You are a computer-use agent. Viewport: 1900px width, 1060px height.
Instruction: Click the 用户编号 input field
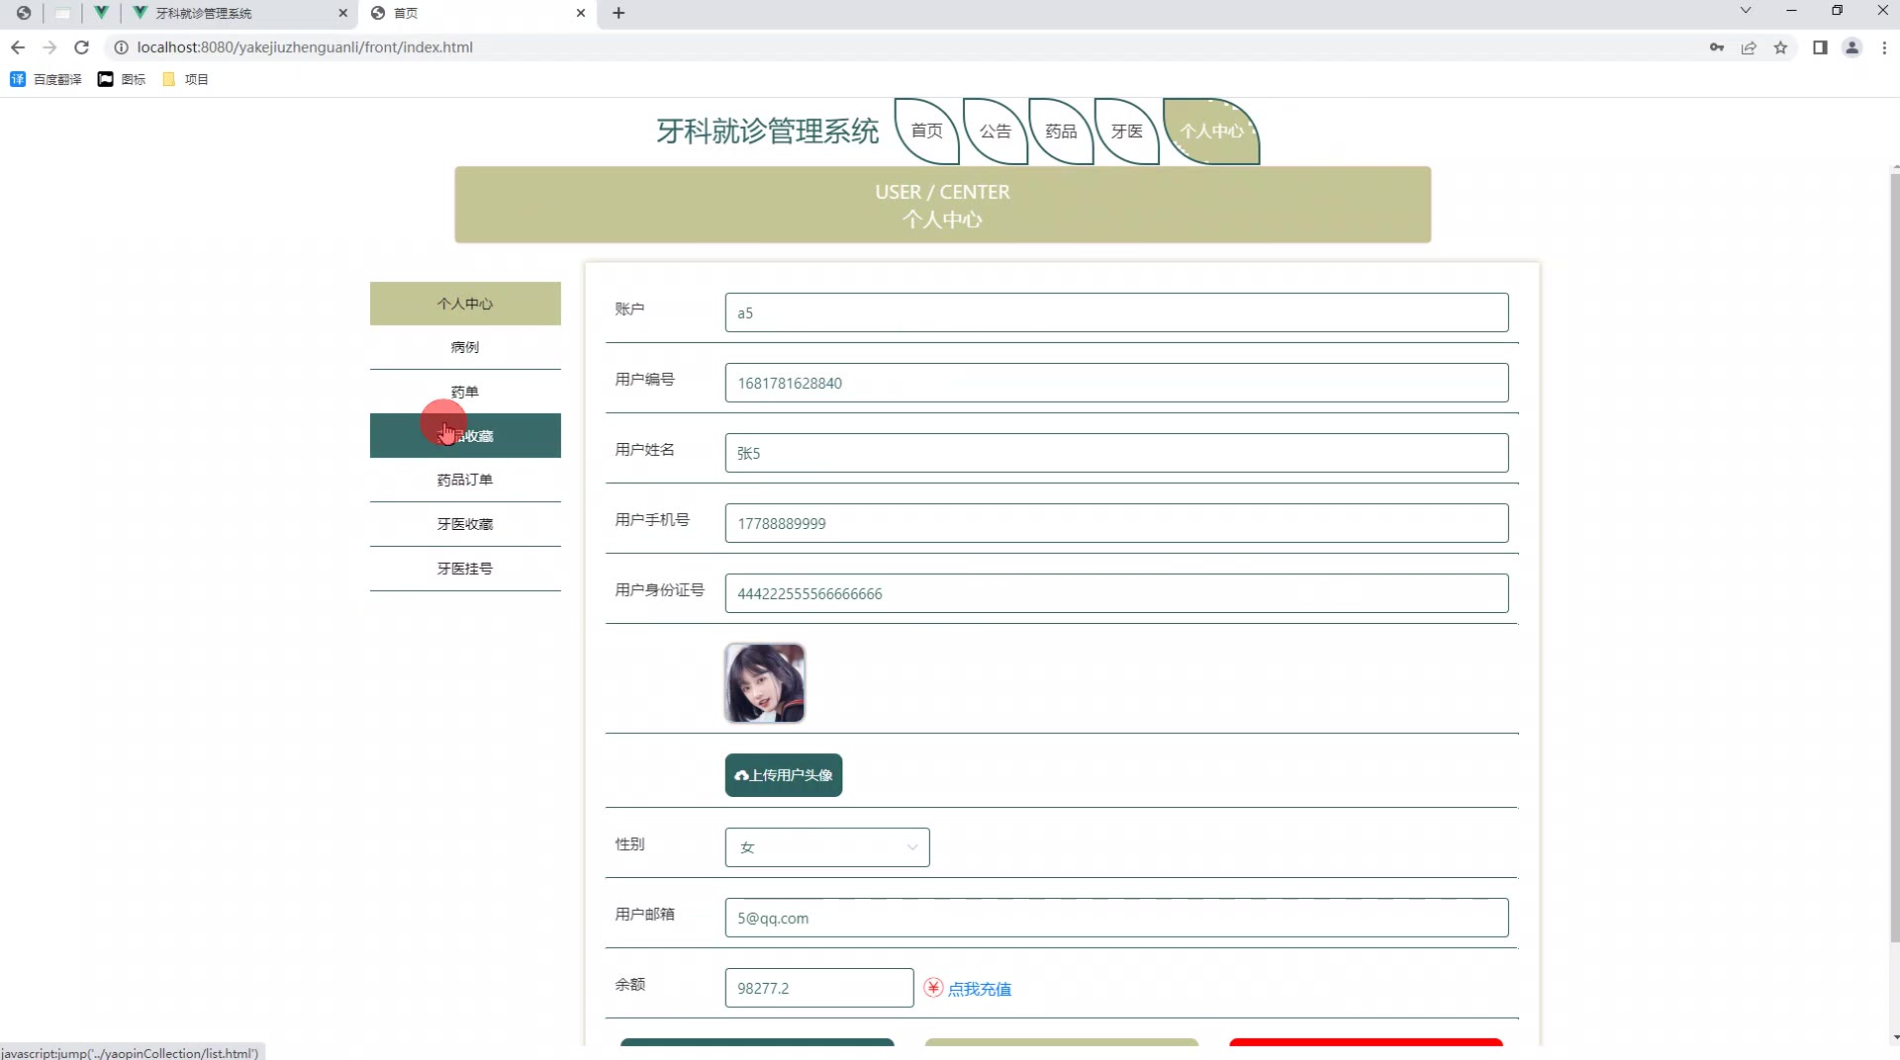pyautogui.click(x=1116, y=383)
